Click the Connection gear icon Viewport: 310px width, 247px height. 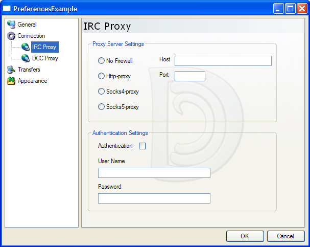point(11,36)
